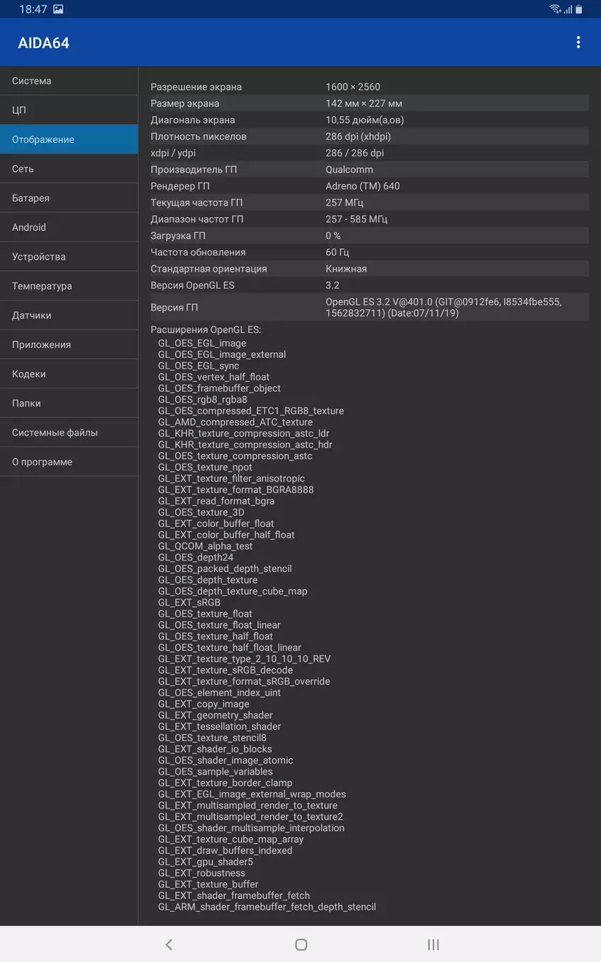Screen dimensions: 601x962
Task: Tap the Android home navigation icon
Action: [301, 944]
